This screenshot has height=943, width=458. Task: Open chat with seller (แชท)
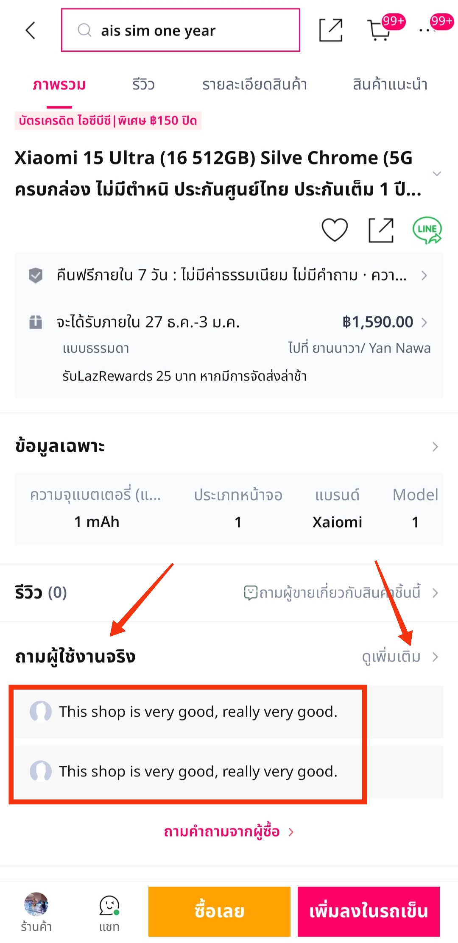[109, 912]
